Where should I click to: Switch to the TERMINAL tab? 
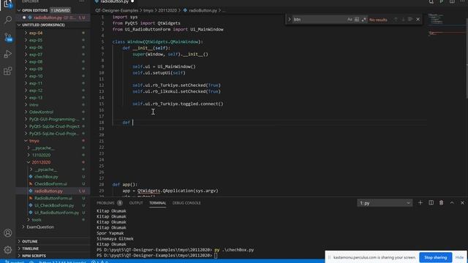point(158,203)
